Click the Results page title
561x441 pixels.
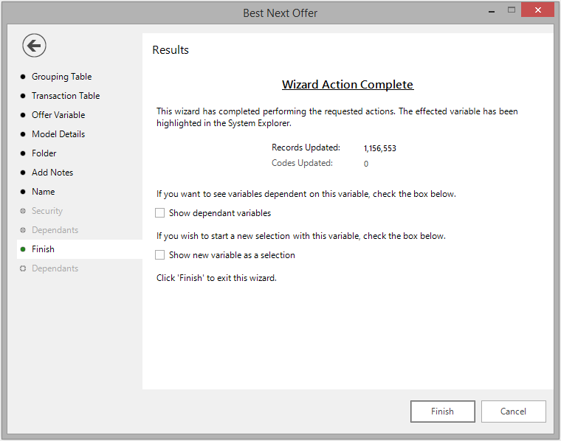tap(171, 50)
